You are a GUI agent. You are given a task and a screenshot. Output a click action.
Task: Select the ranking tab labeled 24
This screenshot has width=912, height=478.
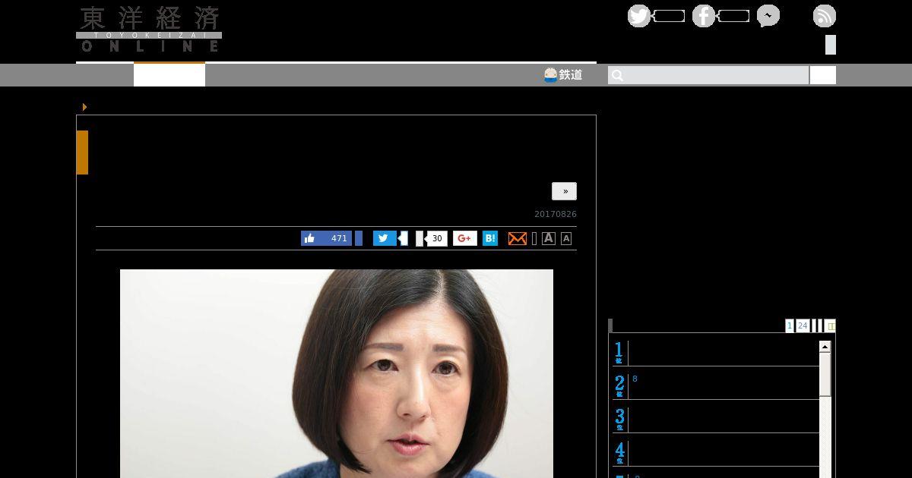click(803, 325)
